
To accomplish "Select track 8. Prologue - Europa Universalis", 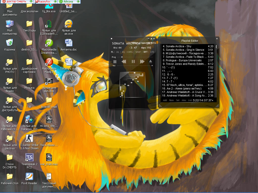I will [188, 60].
